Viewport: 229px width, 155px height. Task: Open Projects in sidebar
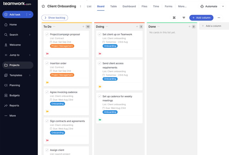pyautogui.click(x=18, y=65)
